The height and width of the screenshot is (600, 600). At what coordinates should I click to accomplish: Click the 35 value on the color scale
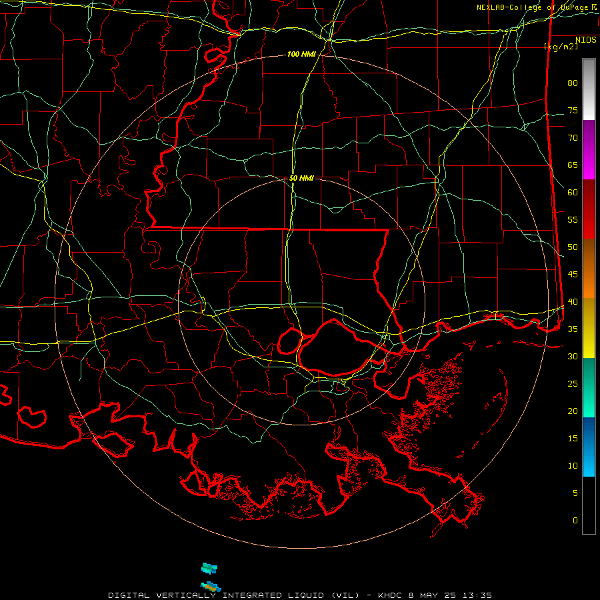coord(573,329)
